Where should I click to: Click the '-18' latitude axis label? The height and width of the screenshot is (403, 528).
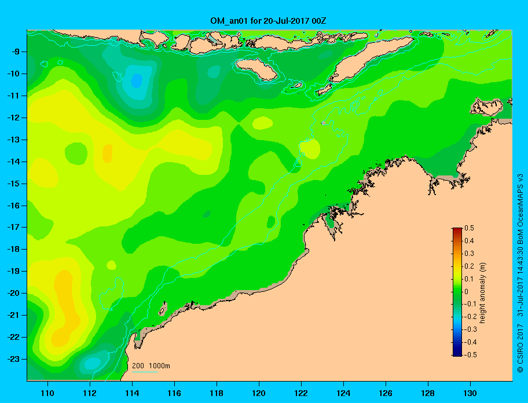tap(14, 250)
